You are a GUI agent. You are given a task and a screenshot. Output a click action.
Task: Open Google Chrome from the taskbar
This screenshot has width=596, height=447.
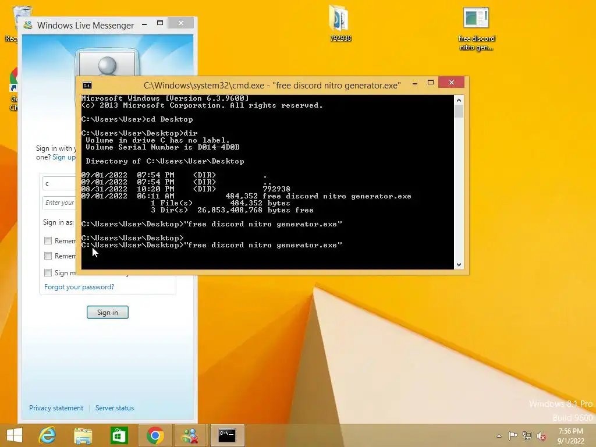(155, 435)
